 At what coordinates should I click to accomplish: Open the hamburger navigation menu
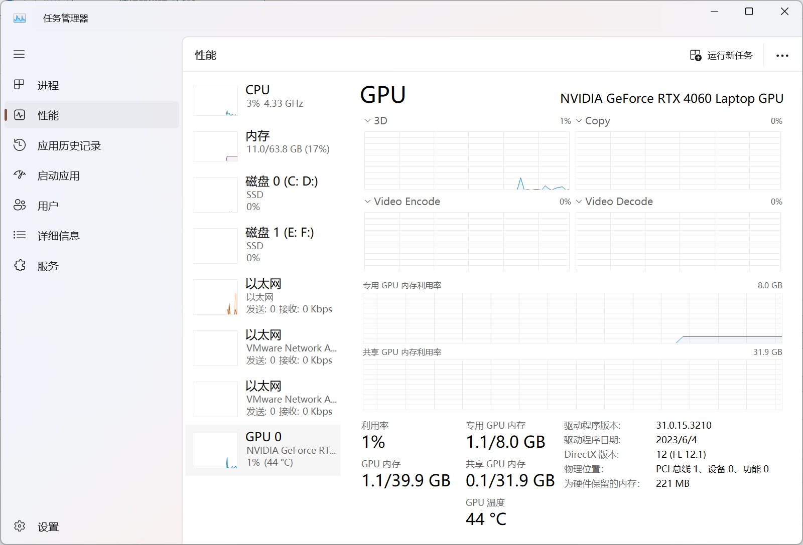(x=19, y=54)
